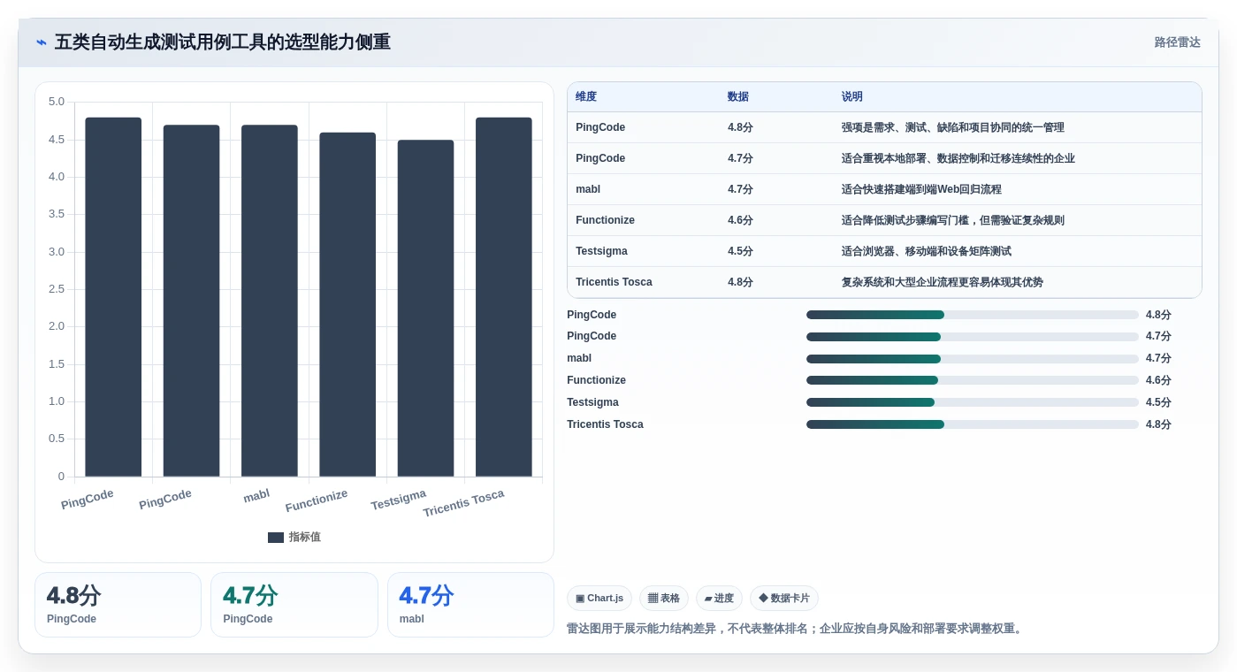This screenshot has height=672, width=1237.
Task: Click the 4.8分 value beside the Tricentis Tosca progress bar
Action: [1158, 424]
